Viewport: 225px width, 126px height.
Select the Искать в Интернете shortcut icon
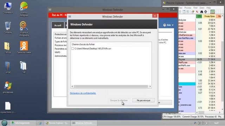coord(24,29)
